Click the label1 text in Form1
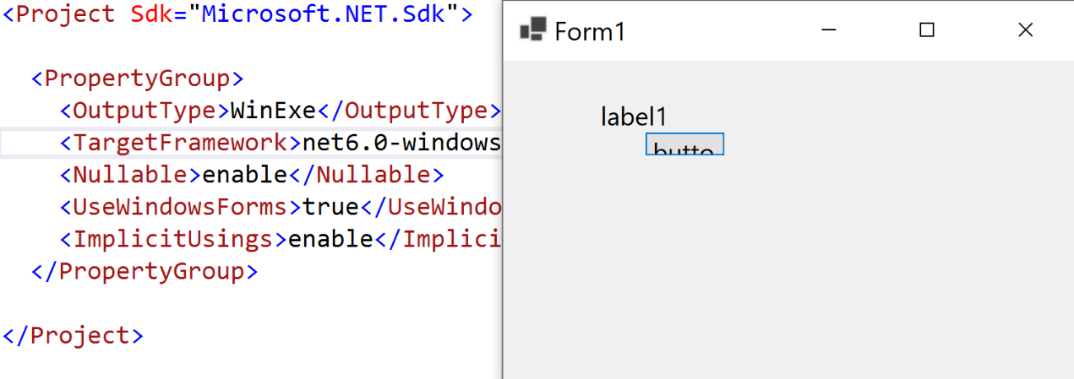 [x=634, y=116]
